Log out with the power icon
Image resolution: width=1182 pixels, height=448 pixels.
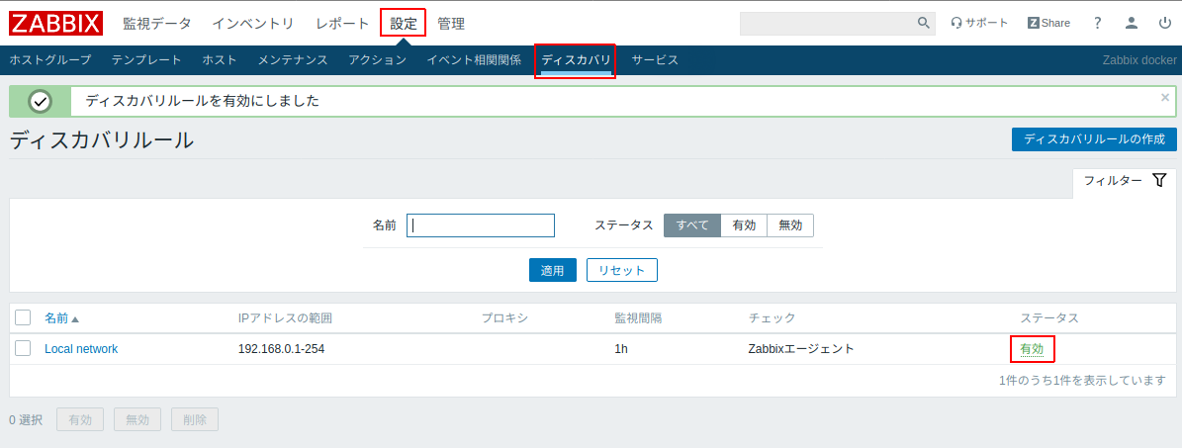(1164, 24)
